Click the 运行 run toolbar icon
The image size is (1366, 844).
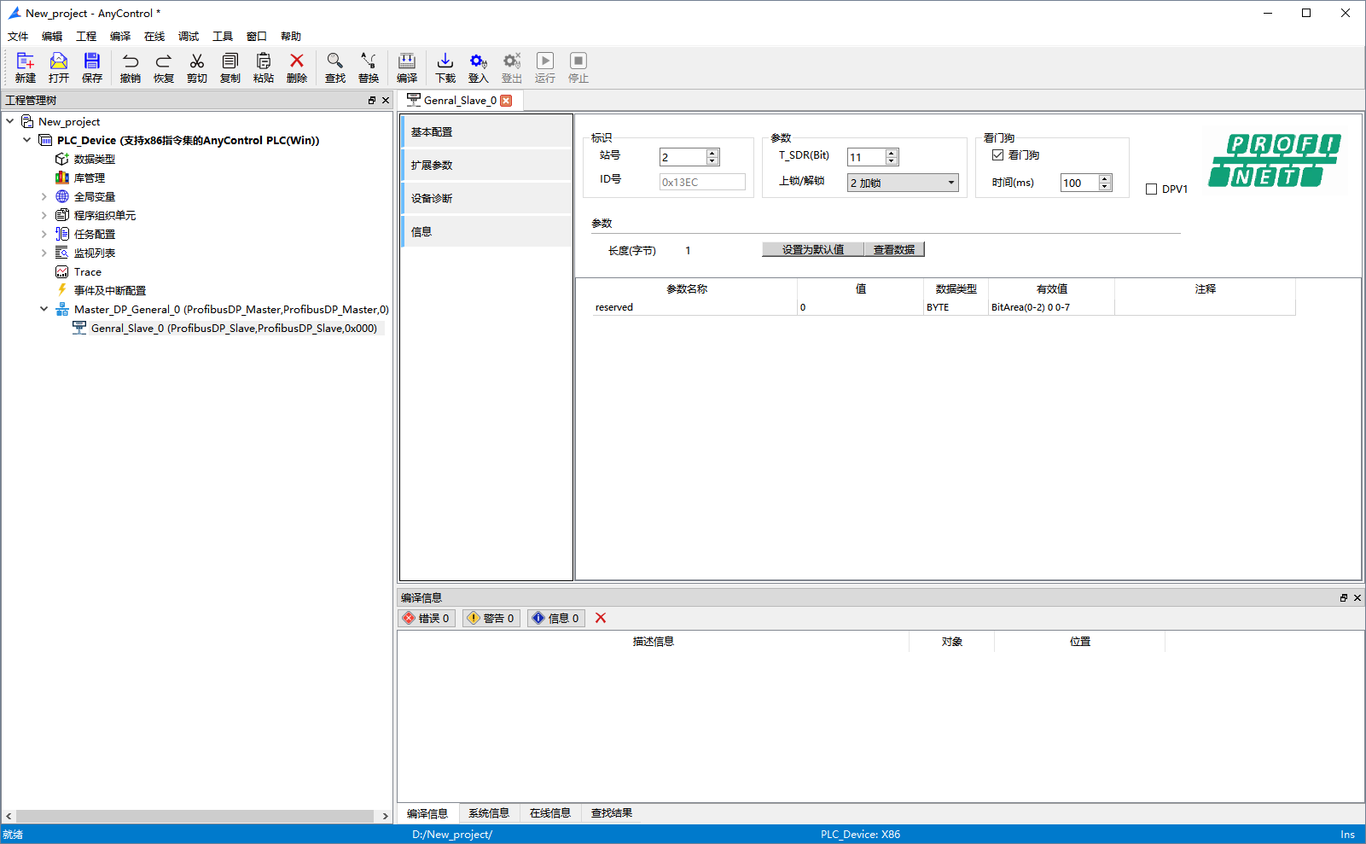pyautogui.click(x=545, y=67)
